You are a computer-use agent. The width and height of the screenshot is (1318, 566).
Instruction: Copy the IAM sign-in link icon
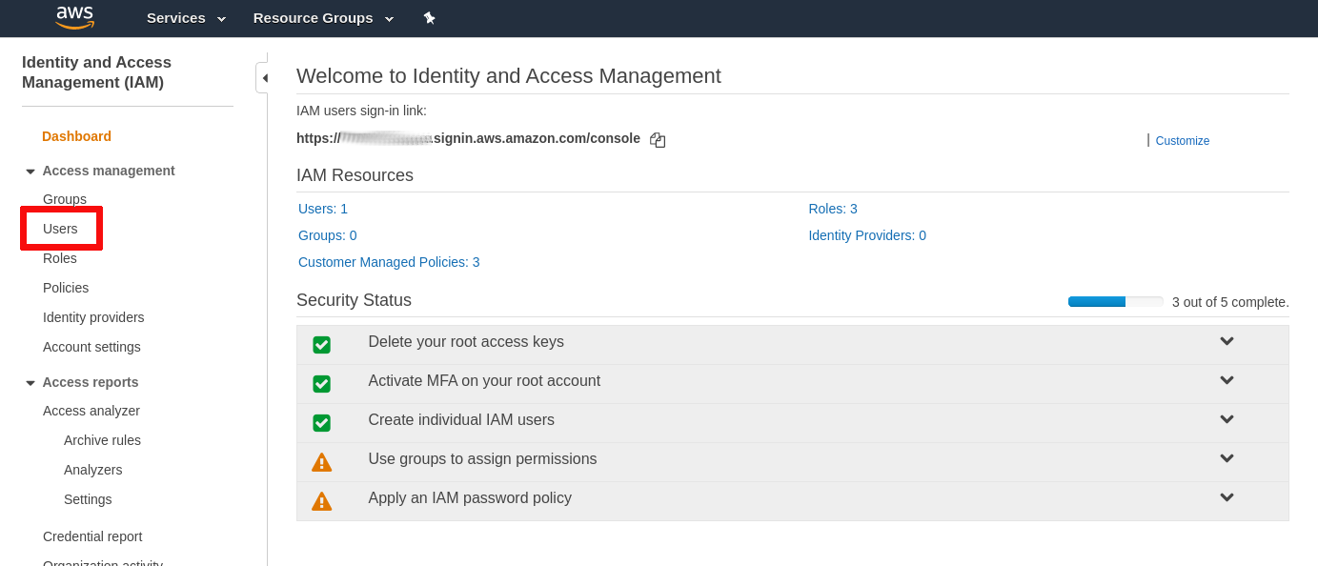pos(658,140)
